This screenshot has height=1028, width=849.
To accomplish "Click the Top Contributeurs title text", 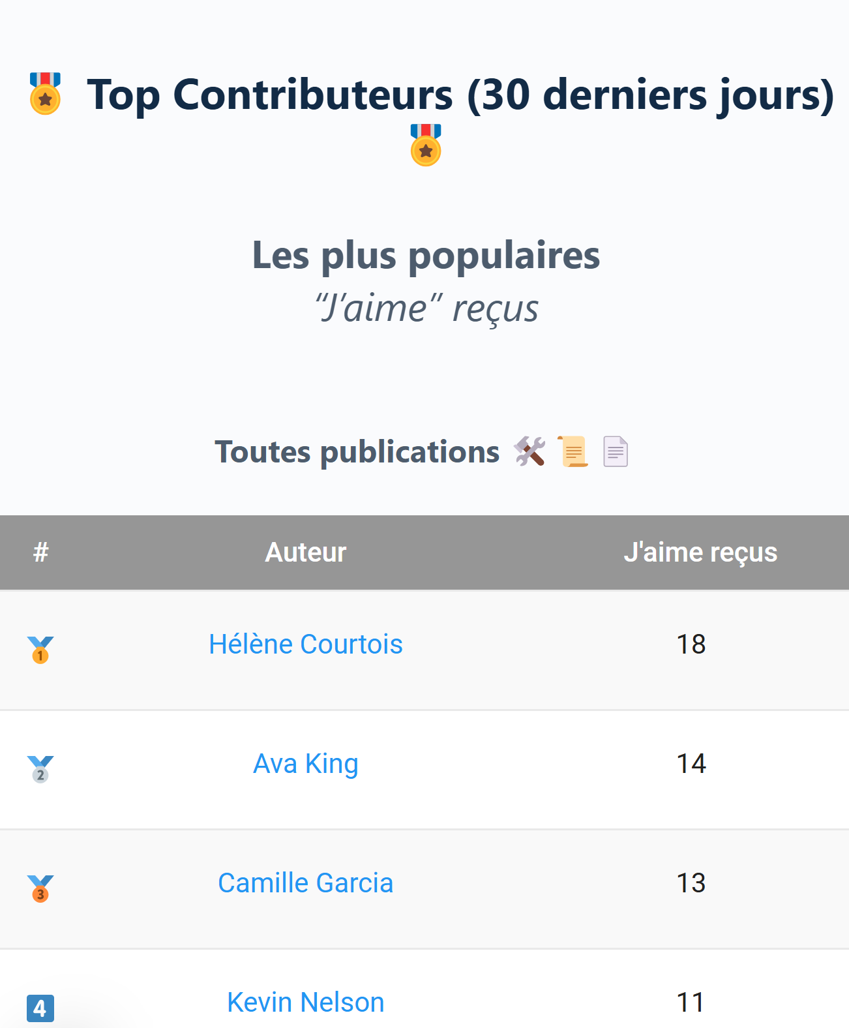I will coord(460,95).
